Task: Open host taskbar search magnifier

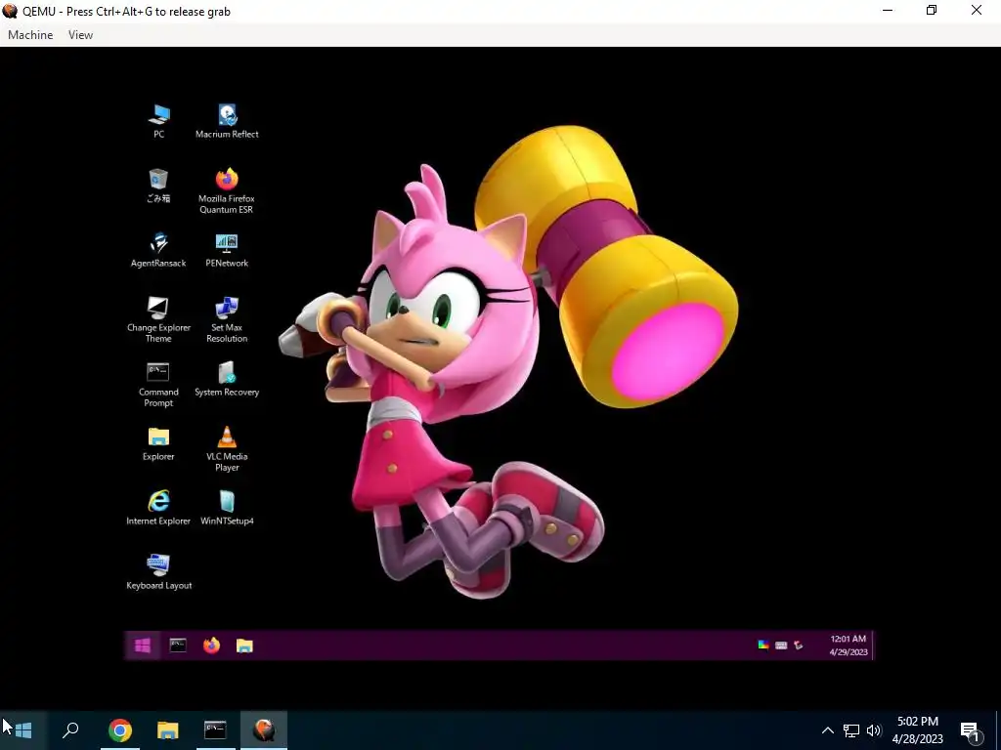Action: (x=70, y=729)
